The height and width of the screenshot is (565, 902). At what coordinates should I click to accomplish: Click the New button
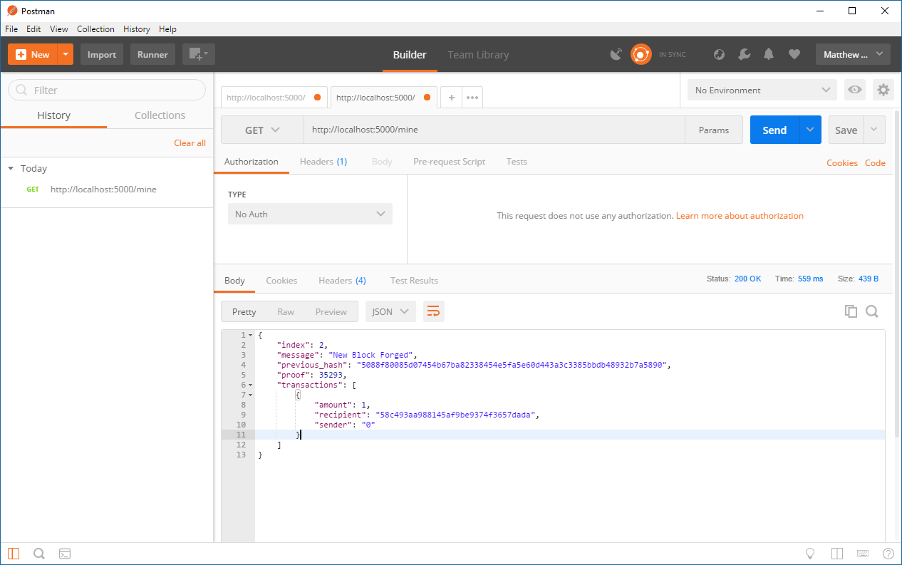(33, 54)
